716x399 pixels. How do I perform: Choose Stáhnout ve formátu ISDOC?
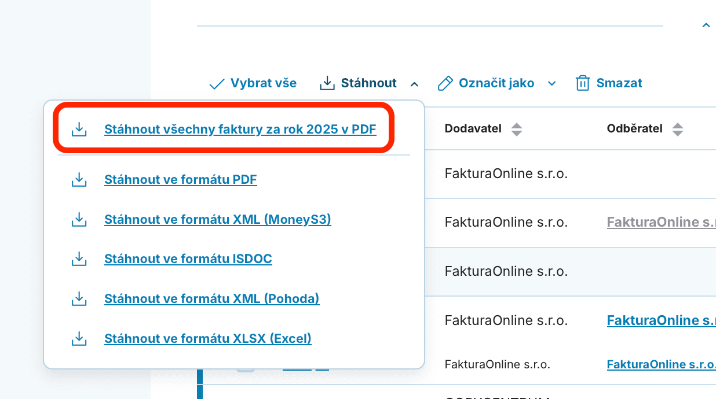(188, 259)
